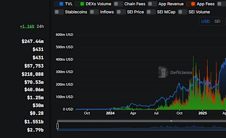Turn on App Revenue series
This screenshot has height=138, width=226.
153,4
